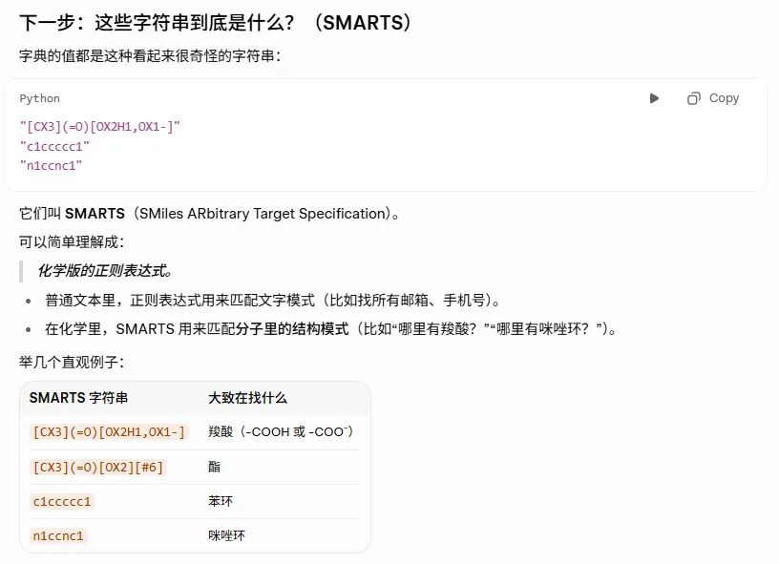Click the 羧酸 description cell
The height and width of the screenshot is (564, 779).
281,431
